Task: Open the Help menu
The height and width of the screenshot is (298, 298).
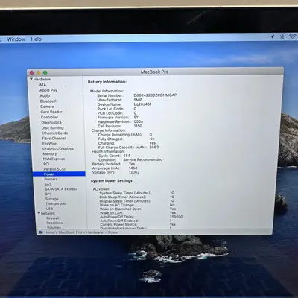Action: pyautogui.click(x=37, y=39)
